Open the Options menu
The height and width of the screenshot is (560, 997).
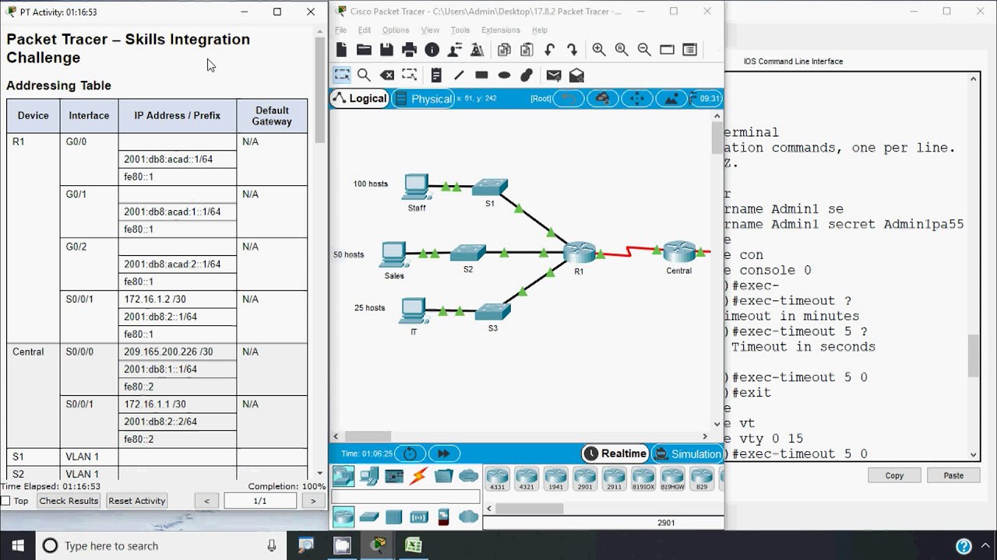395,30
